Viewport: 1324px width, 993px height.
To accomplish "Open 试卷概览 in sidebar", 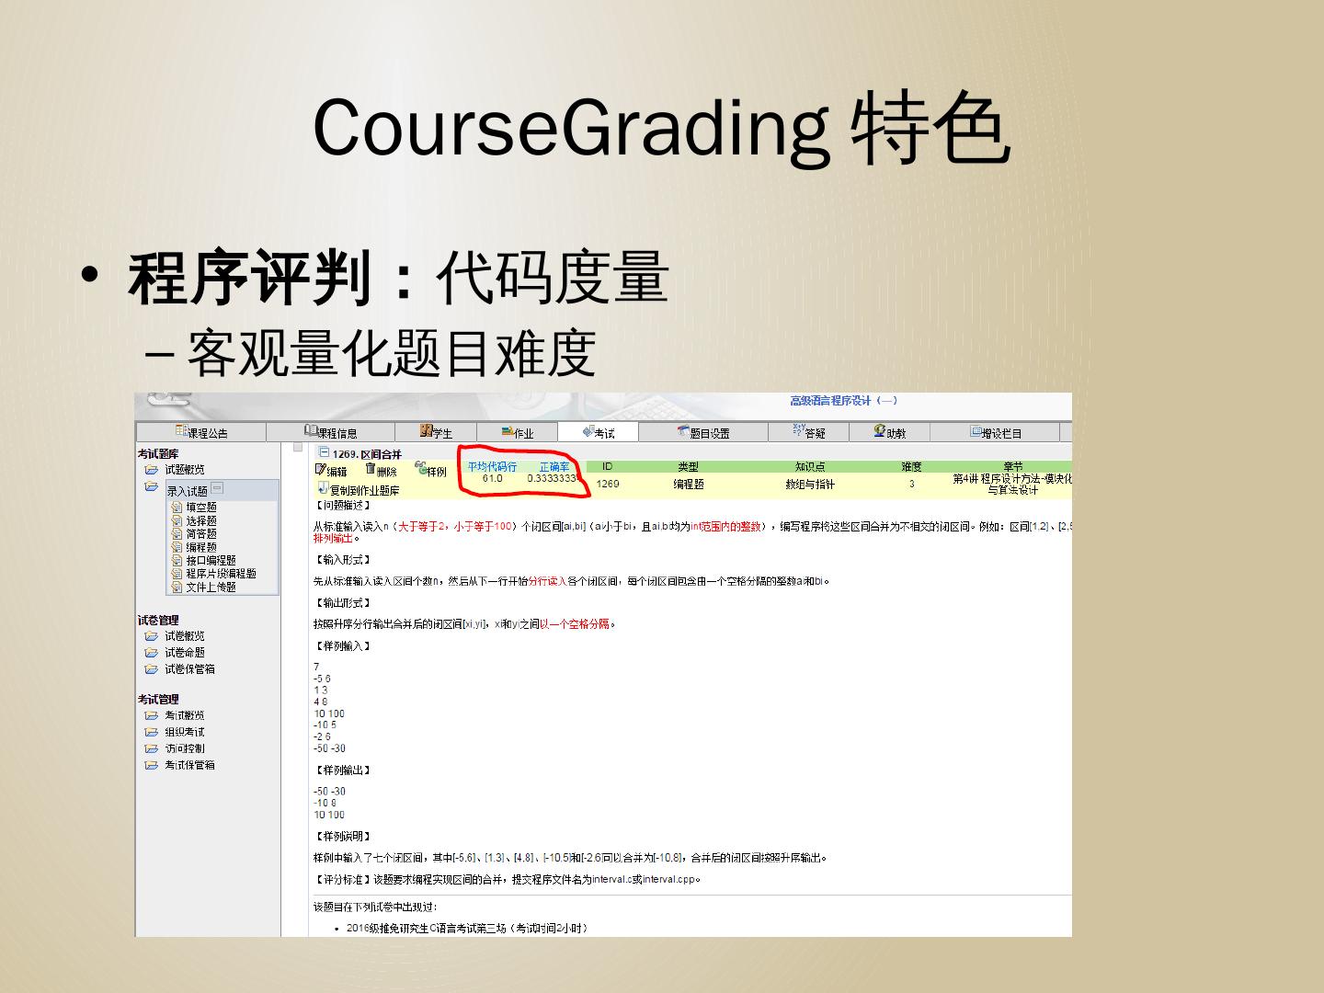I will point(185,636).
